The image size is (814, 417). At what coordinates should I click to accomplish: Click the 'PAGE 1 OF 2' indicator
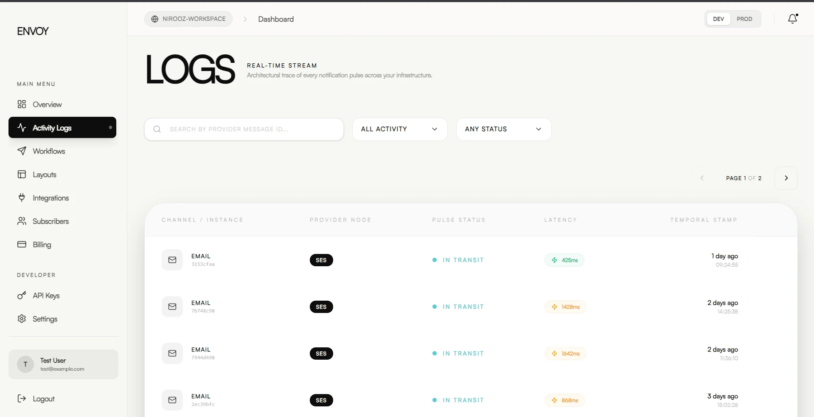(744, 178)
